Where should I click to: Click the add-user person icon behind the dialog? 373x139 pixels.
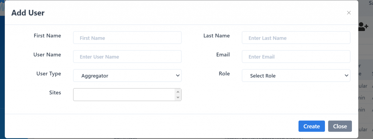363,27
